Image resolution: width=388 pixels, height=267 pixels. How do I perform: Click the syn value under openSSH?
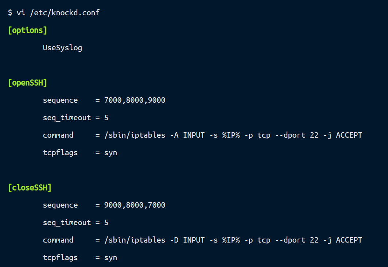click(x=110, y=153)
